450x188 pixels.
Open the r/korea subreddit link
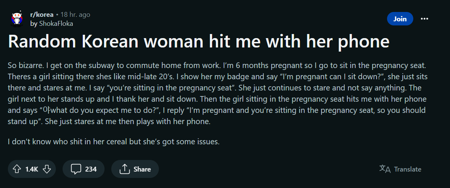pos(42,15)
